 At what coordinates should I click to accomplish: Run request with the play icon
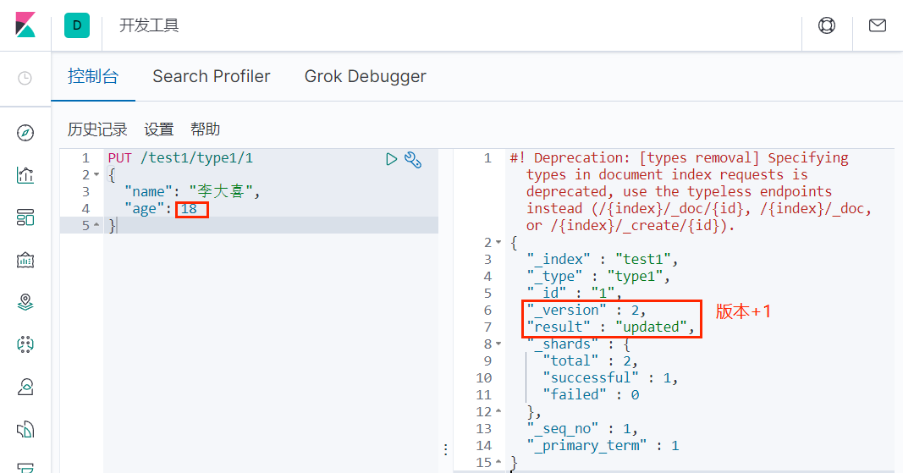point(391,159)
